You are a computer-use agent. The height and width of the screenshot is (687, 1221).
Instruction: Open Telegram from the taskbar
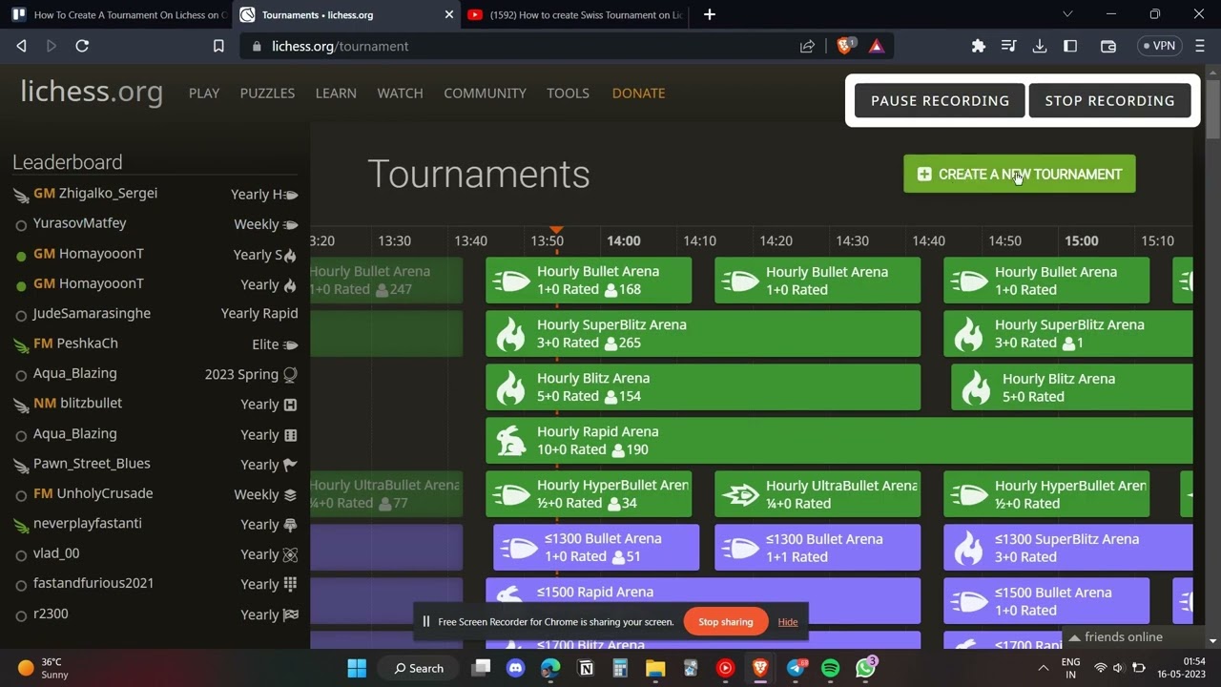pyautogui.click(x=796, y=668)
